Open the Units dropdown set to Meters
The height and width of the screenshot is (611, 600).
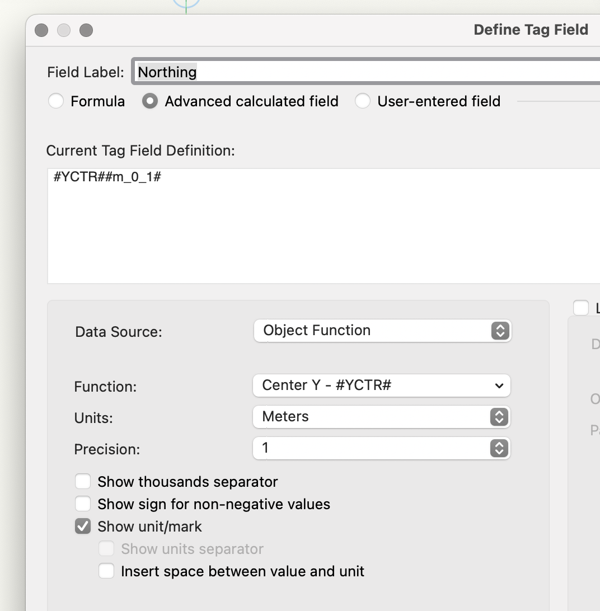[382, 417]
